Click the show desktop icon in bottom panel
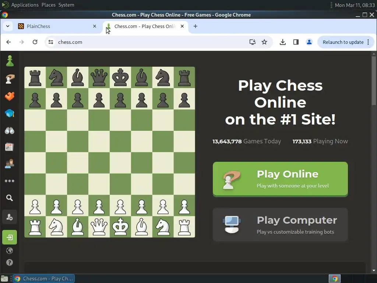377x283 pixels. tap(4, 279)
